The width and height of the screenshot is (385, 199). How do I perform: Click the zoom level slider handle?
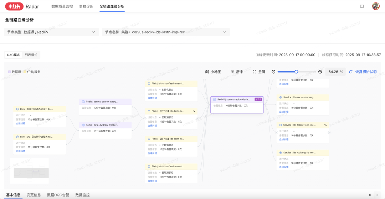[x=296, y=72]
